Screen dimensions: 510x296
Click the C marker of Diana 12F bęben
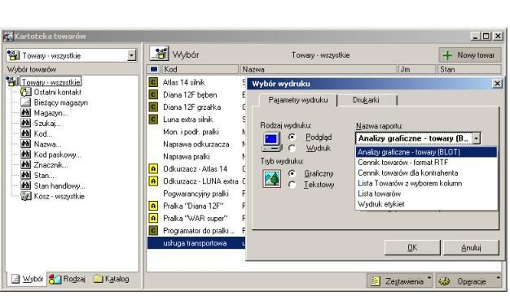point(153,94)
